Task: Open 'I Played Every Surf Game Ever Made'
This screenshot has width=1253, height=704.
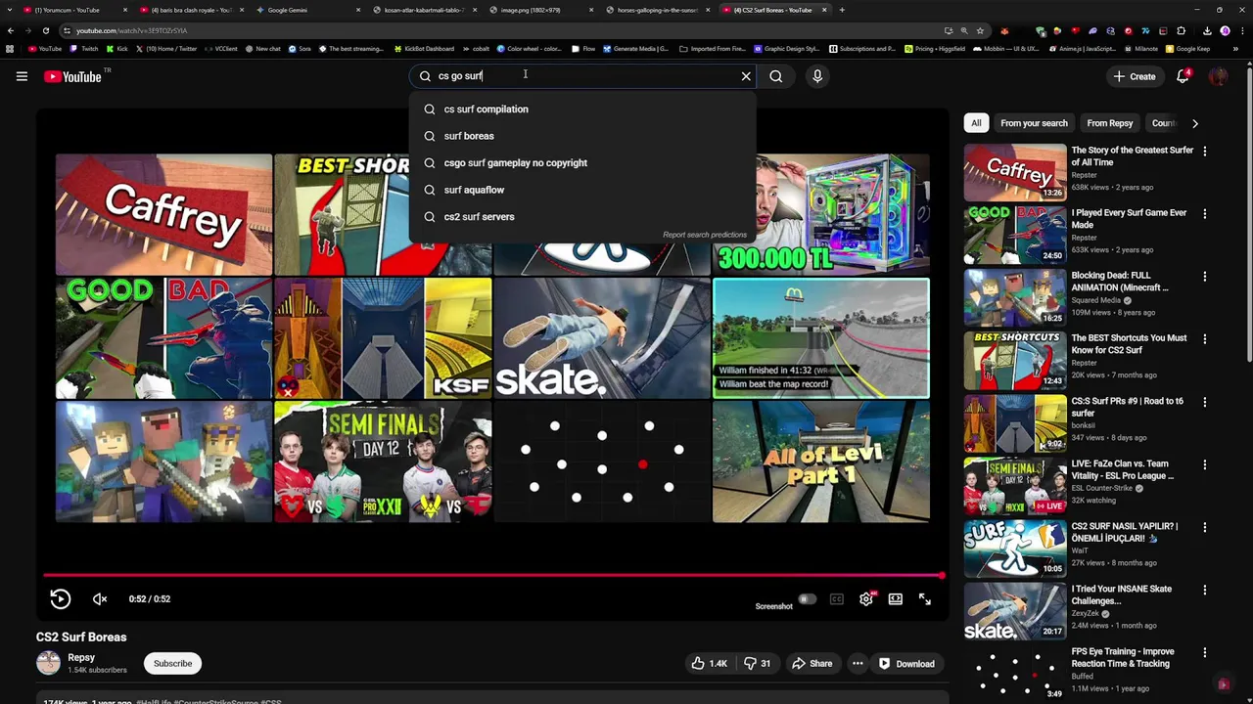Action: click(x=1129, y=219)
